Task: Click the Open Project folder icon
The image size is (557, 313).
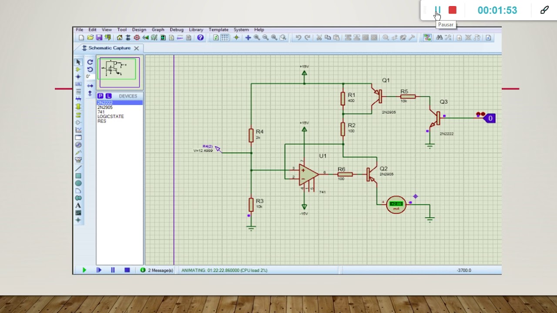Action: [x=90, y=38]
